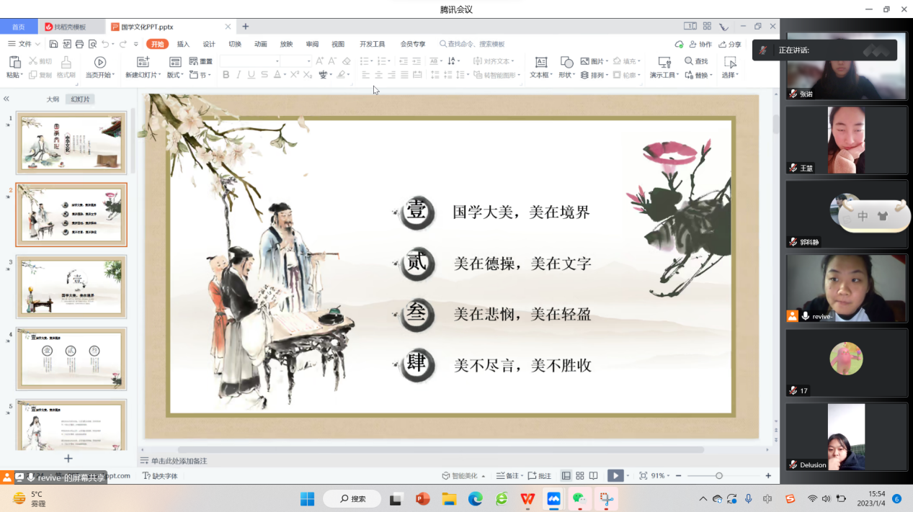Click the Find (查找) magnifier icon
The width and height of the screenshot is (913, 512).
click(x=689, y=61)
